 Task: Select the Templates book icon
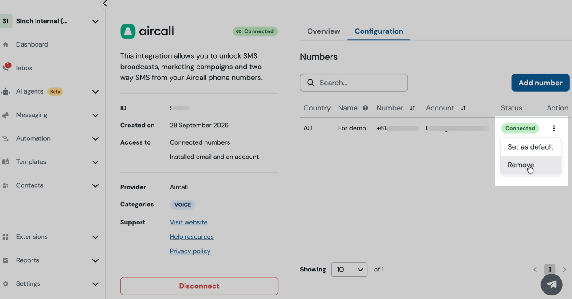pos(6,162)
